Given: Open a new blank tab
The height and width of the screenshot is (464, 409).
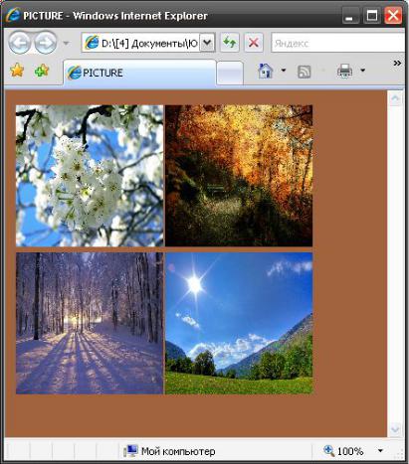Looking at the screenshot, I should click(x=230, y=73).
